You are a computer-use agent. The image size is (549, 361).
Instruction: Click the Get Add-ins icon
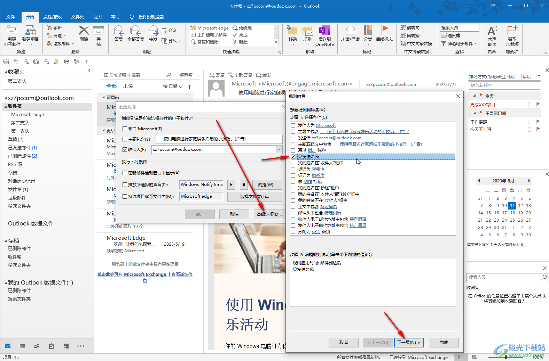coord(512,30)
